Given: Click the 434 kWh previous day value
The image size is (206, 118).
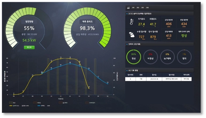Looking at the screenshot, I should tap(184, 24).
